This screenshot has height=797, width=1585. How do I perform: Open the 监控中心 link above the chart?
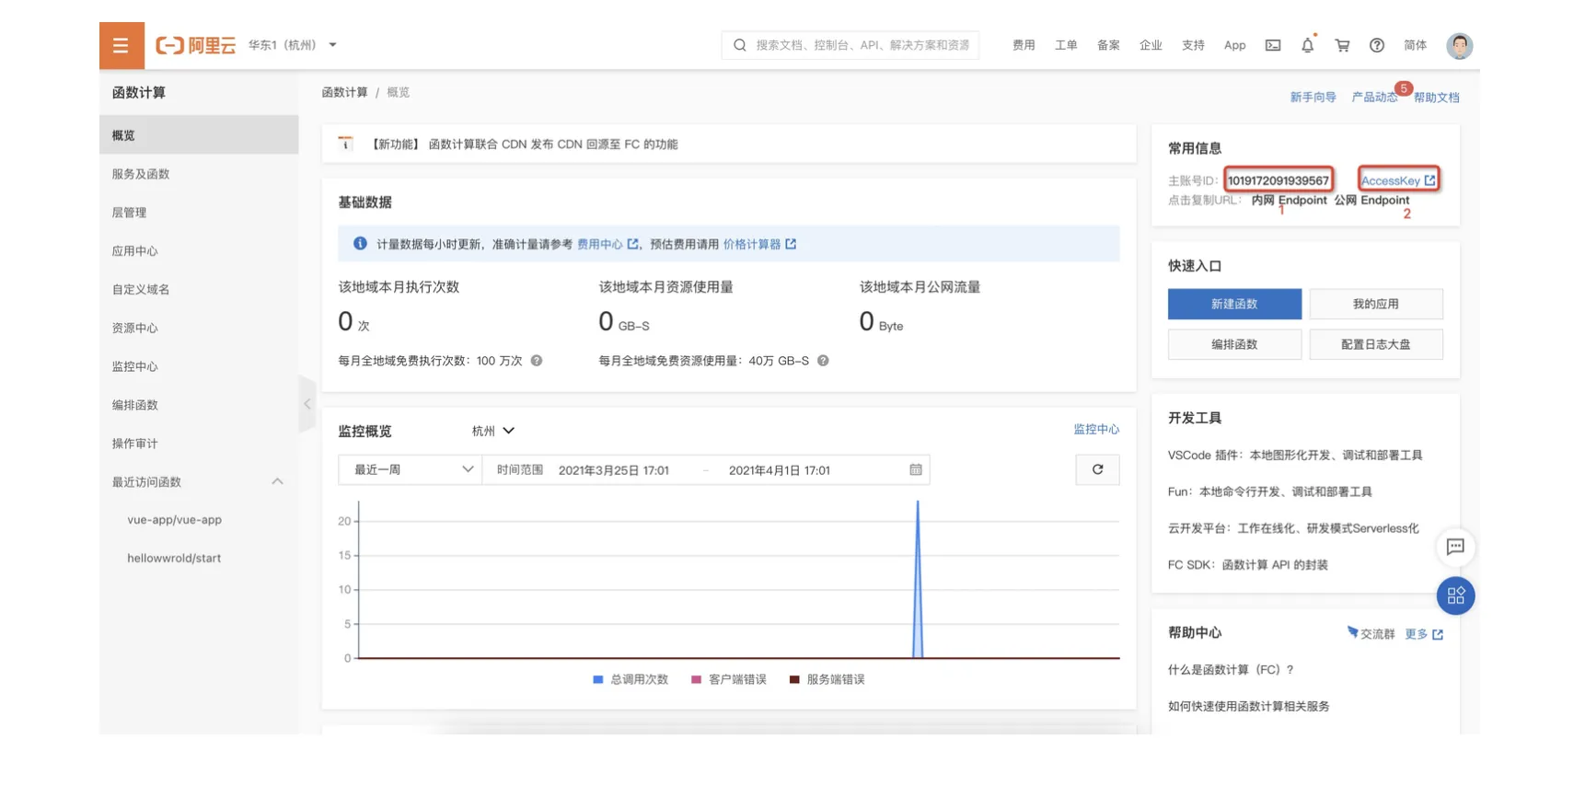[1096, 430]
